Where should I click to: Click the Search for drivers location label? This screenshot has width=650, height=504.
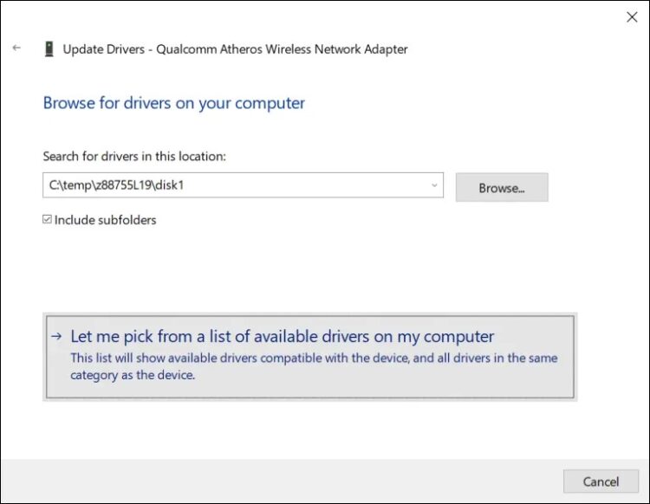(134, 156)
